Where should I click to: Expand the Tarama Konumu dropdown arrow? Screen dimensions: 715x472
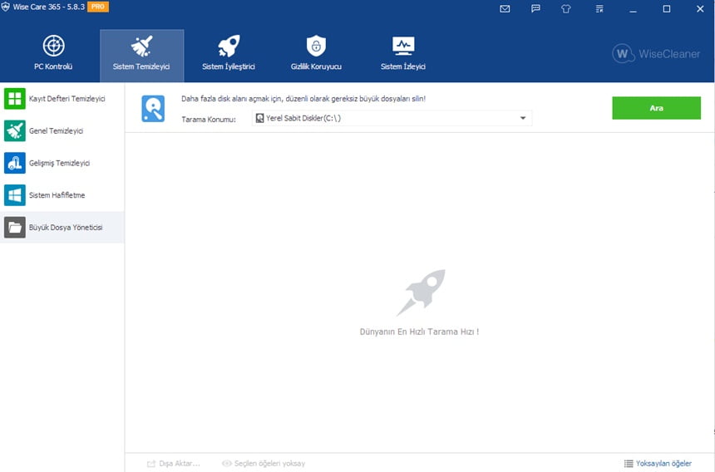click(x=523, y=118)
